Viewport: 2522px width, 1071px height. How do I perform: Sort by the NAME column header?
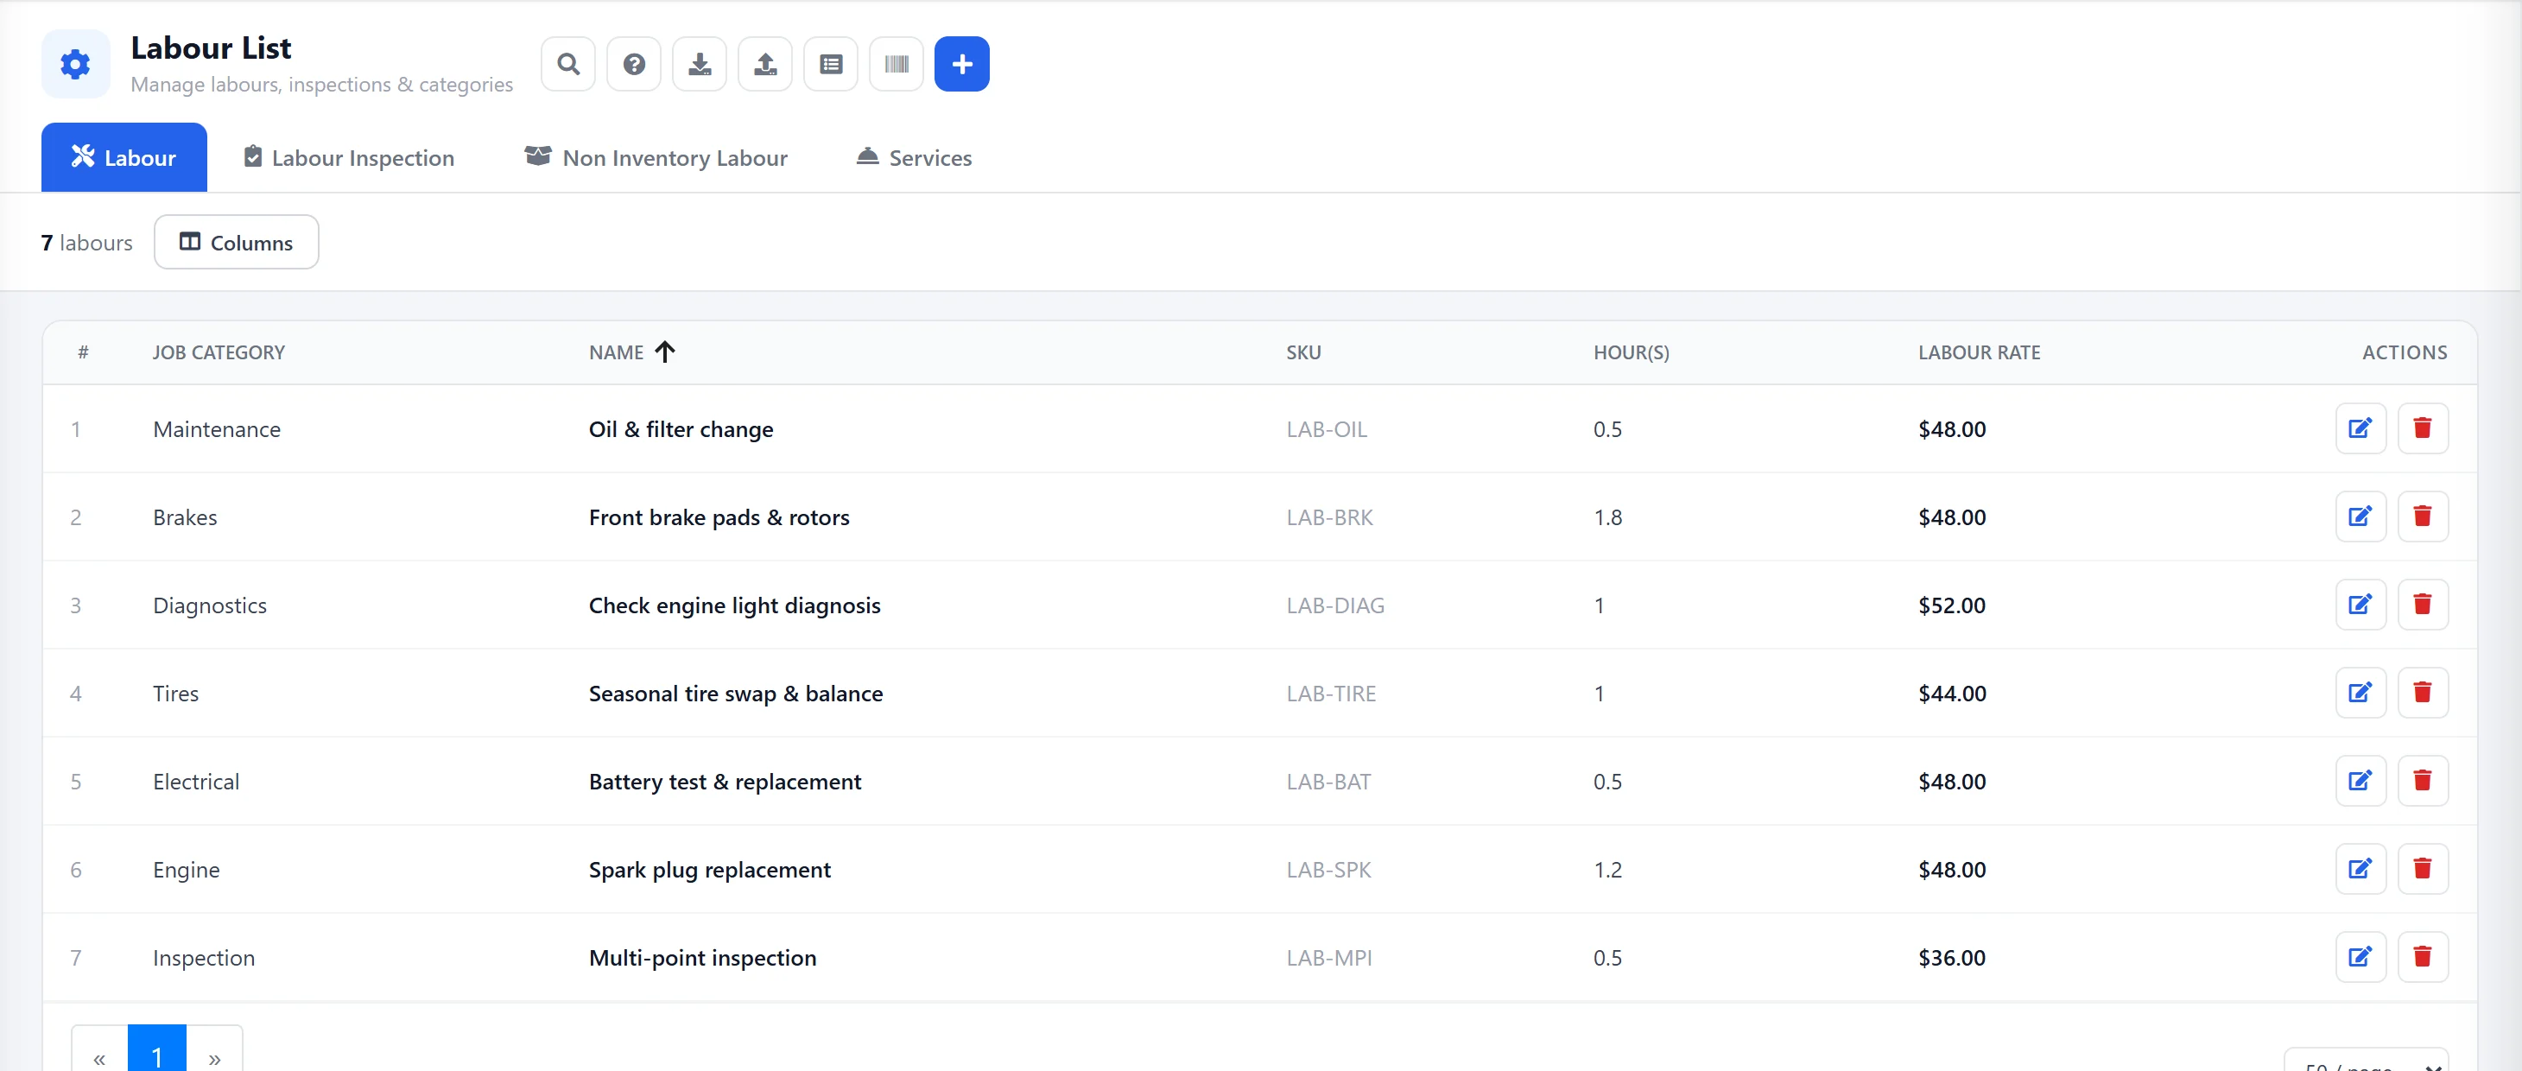click(x=631, y=352)
